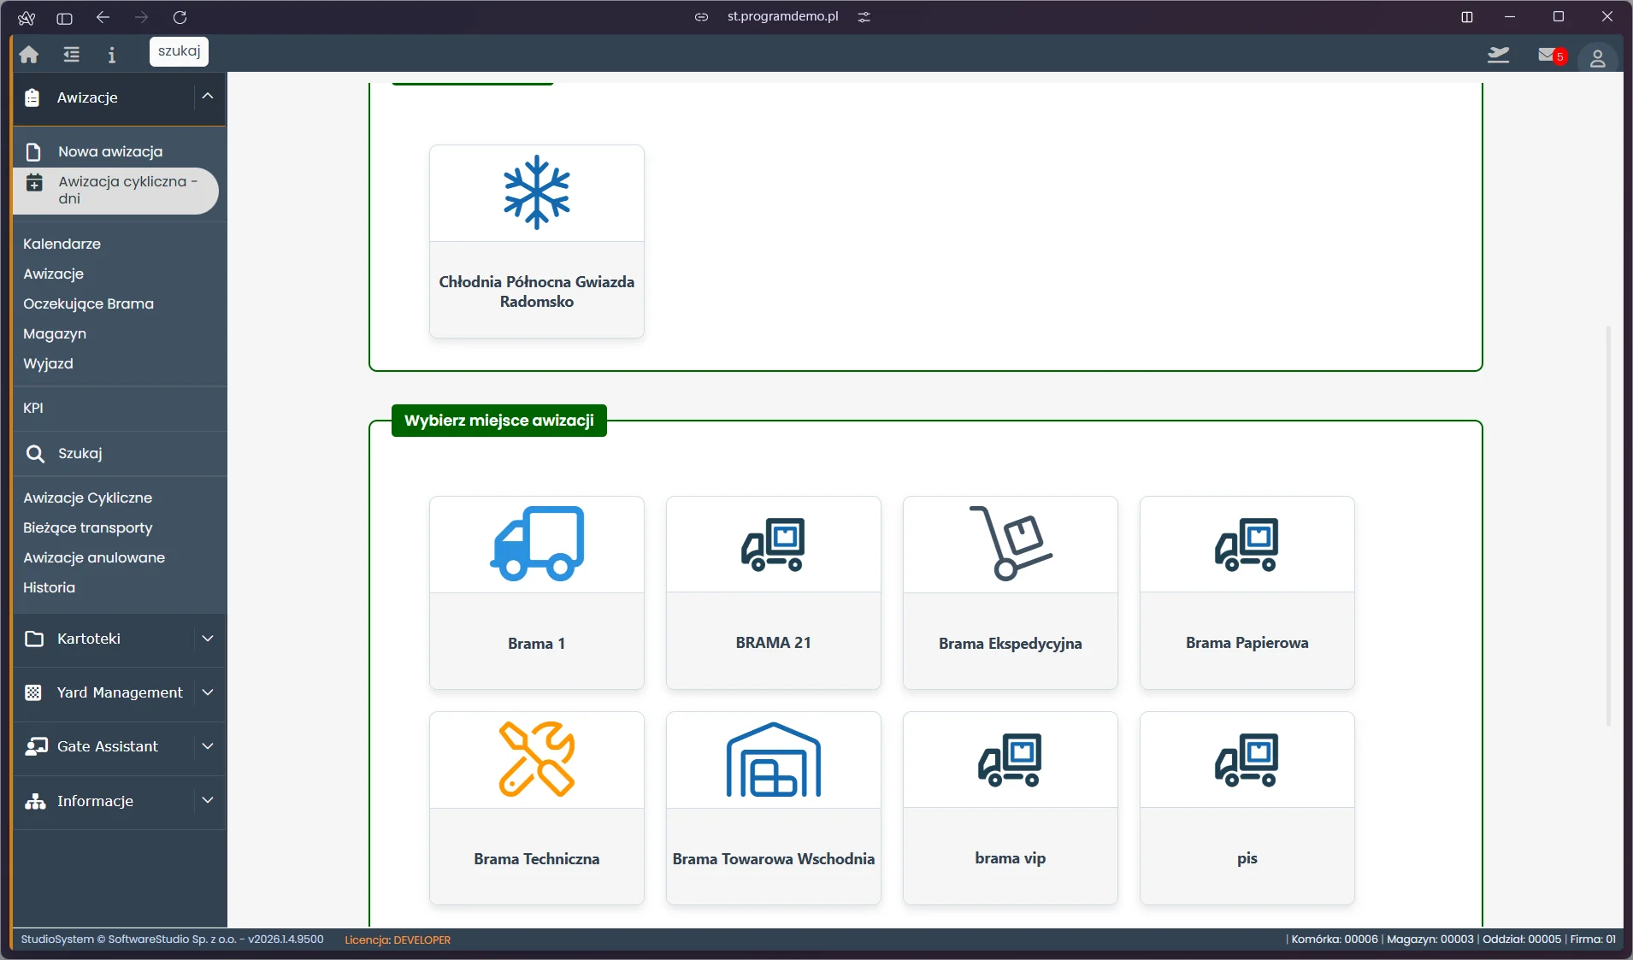1633x960 pixels.
Task: Click Magazyn: 00003 status entry
Action: click(1430, 939)
